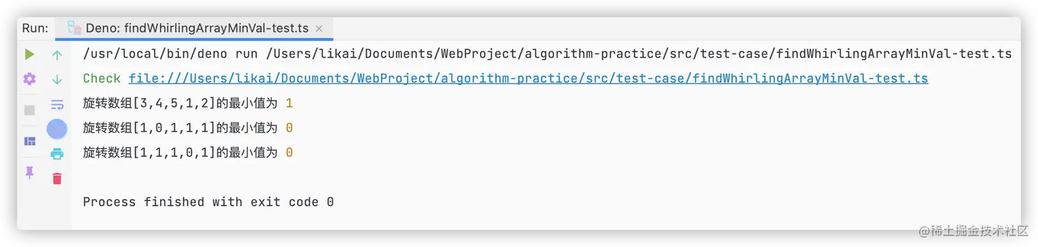Screen dimensions: 1038x247
Task: Open run settings via purple gear icon
Action: (30, 79)
